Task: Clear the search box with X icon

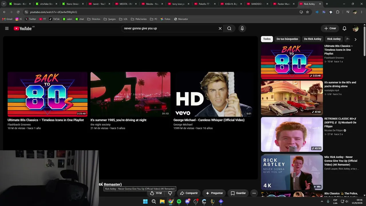Action: 220,28
